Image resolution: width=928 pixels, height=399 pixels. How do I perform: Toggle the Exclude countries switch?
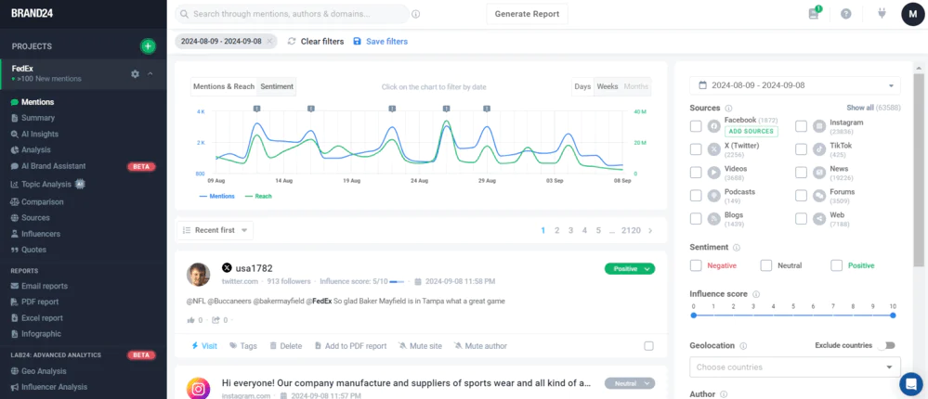pyautogui.click(x=889, y=345)
